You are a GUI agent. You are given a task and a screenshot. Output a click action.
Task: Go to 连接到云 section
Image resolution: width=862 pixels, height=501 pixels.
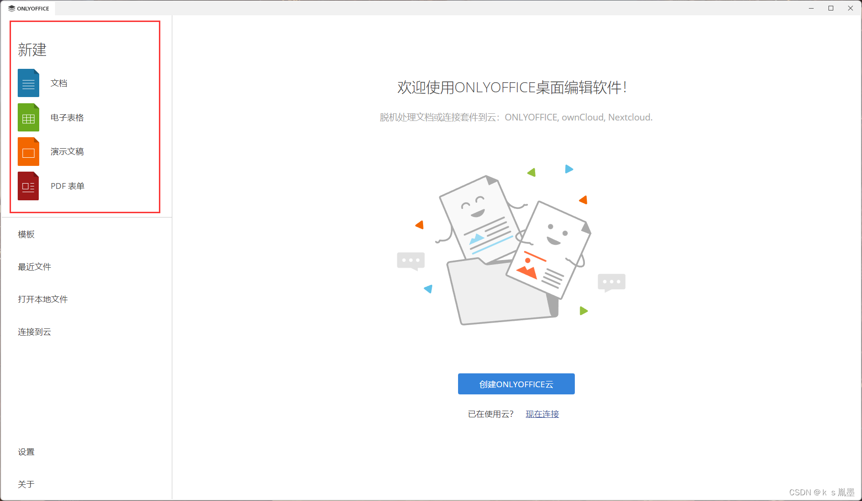click(x=34, y=332)
